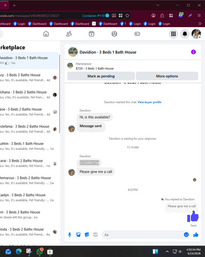Open browser extensions grid icon in toolbar

[x=171, y=15]
